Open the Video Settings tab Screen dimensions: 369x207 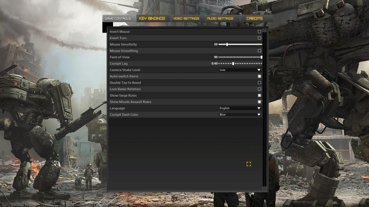[186, 18]
